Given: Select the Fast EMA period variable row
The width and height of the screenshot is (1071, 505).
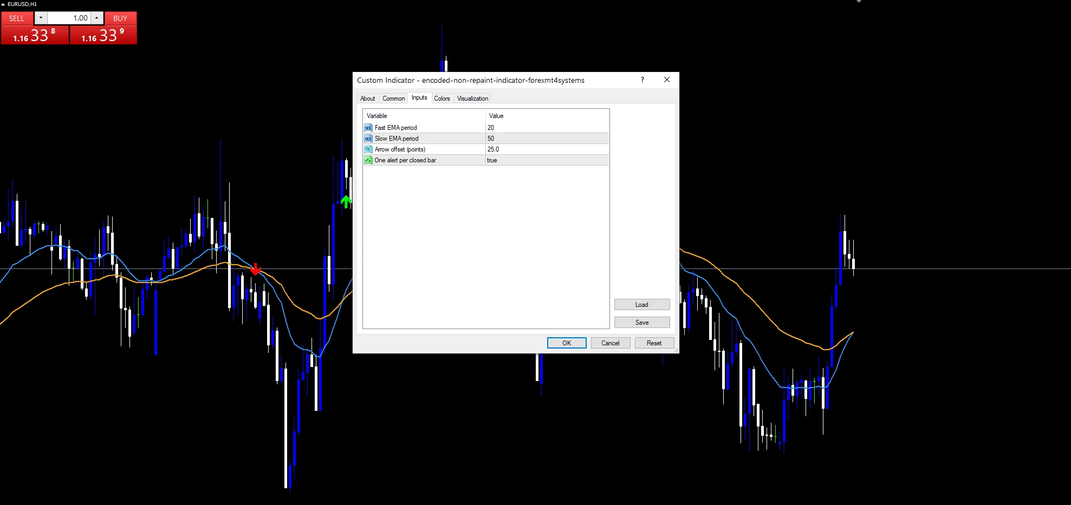Looking at the screenshot, I should pos(486,128).
